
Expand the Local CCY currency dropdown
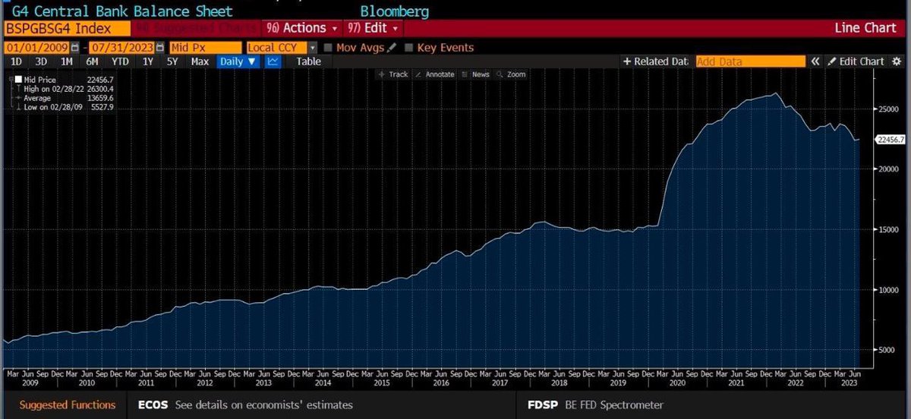[x=313, y=47]
